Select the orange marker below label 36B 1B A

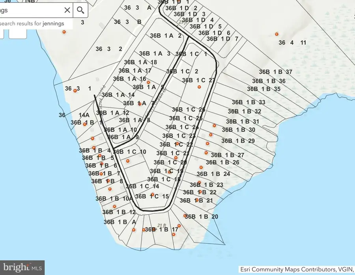coord(133,230)
